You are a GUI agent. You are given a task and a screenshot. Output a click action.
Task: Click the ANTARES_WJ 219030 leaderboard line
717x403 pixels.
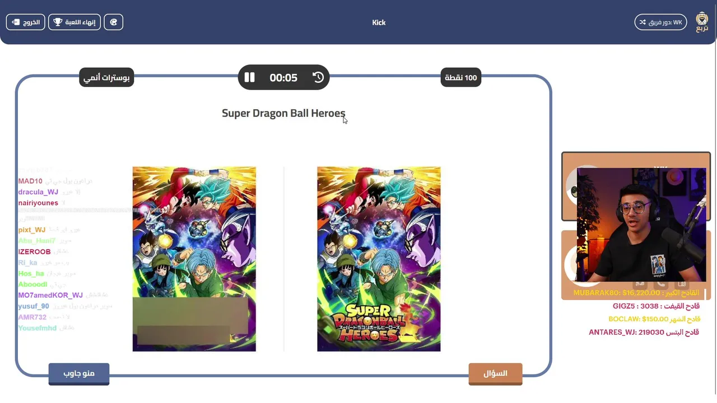(644, 332)
